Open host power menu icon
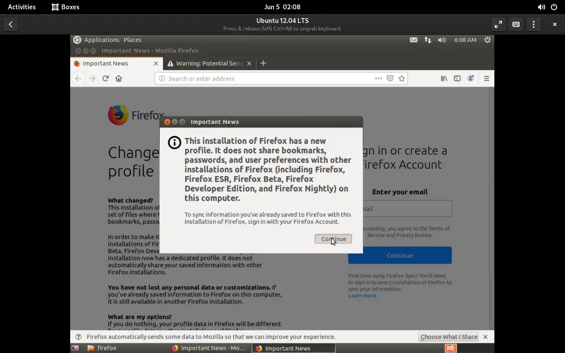Screen dimensions: 565x353 [x=554, y=7]
